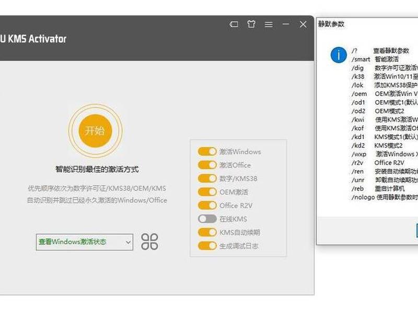
Task: Click the KMS Activator title text
Action: (33, 39)
